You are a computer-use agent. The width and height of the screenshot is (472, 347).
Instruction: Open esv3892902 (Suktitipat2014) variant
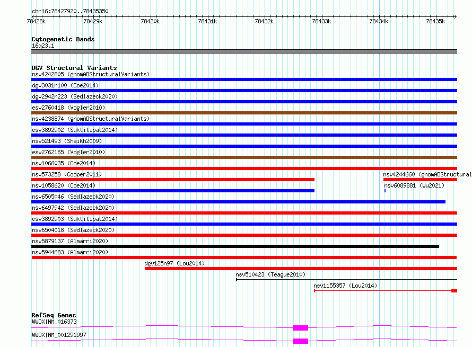pos(75,130)
